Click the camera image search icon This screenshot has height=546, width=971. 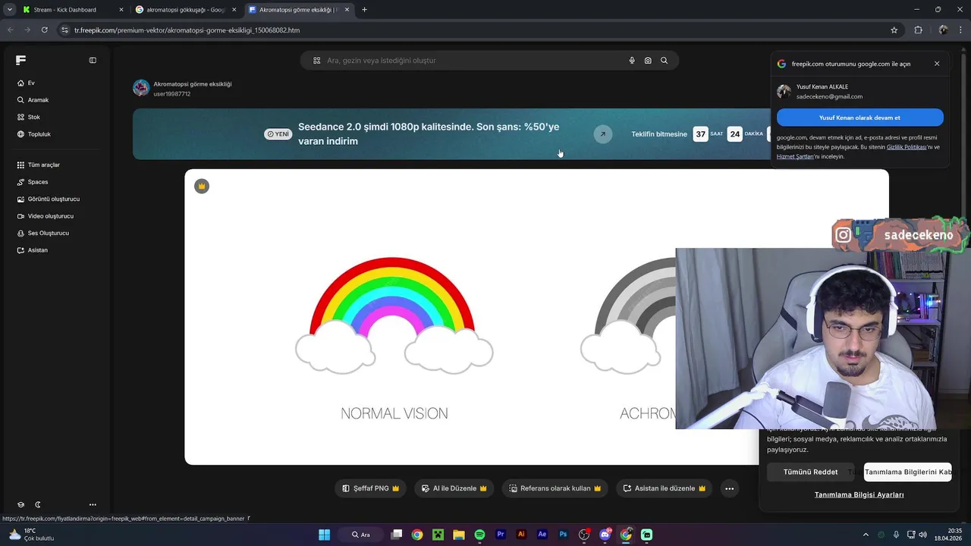648,61
